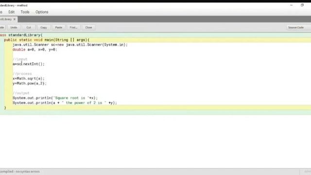
Task: Click the Copy button
Action: pyautogui.click(x=44, y=27)
